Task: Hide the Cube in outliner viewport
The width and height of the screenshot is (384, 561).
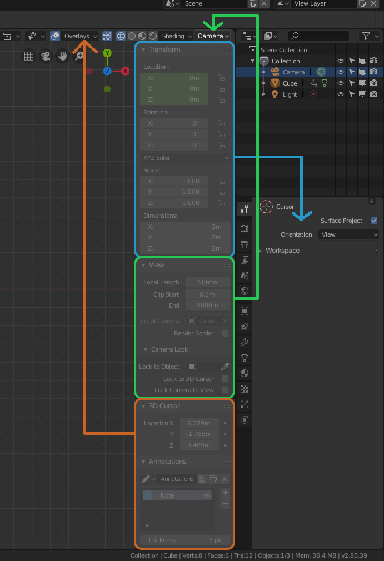Action: tap(340, 83)
